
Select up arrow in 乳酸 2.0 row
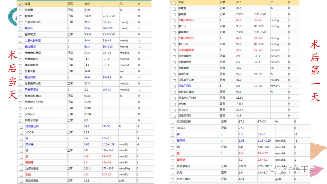click(x=68, y=174)
